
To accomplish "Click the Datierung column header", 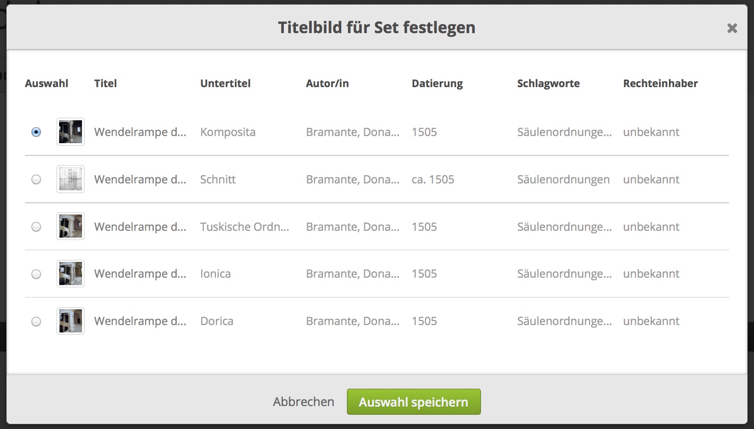I will point(437,84).
